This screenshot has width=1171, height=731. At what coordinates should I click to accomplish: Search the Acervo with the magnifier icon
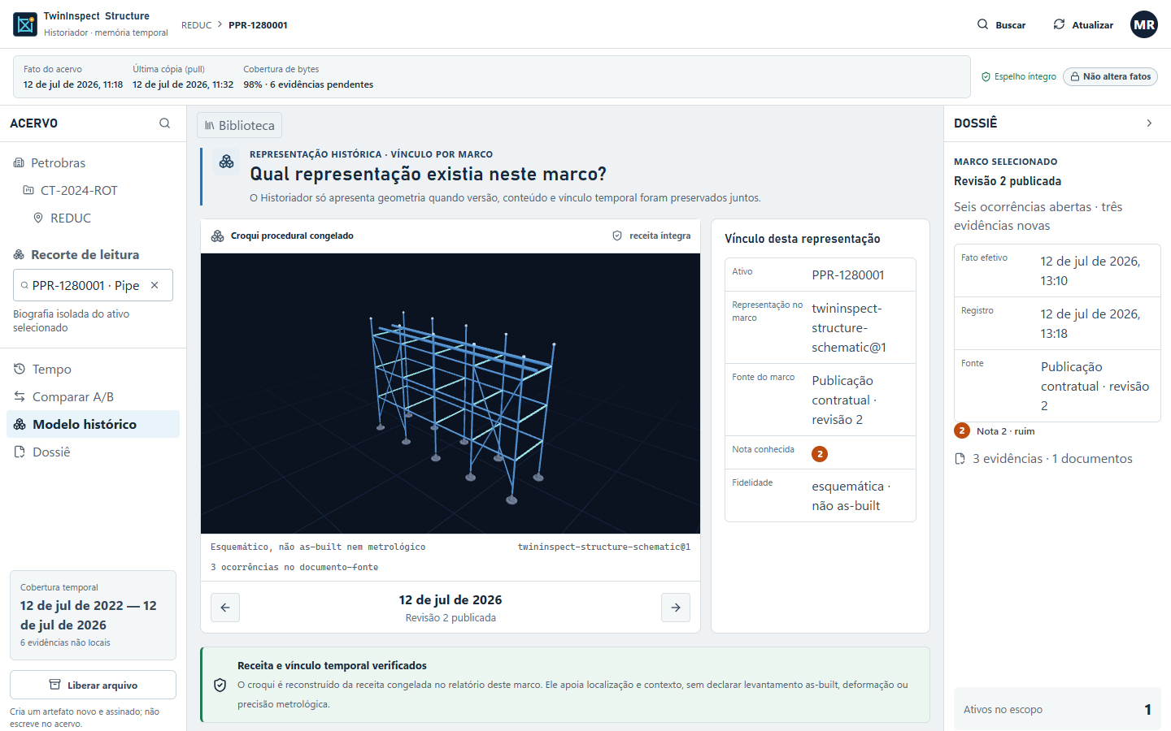[x=165, y=123]
